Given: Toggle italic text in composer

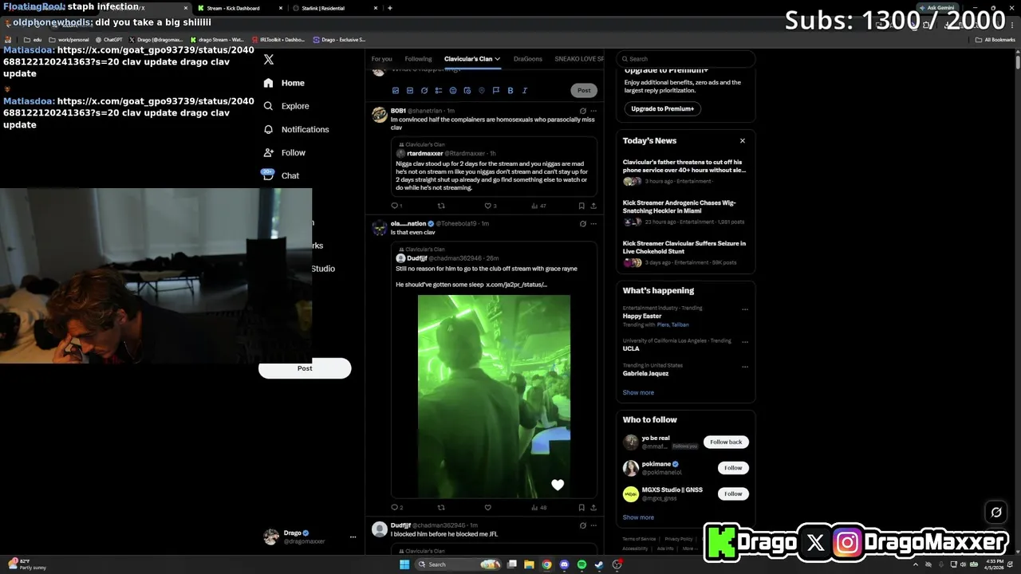Looking at the screenshot, I should 524,91.
